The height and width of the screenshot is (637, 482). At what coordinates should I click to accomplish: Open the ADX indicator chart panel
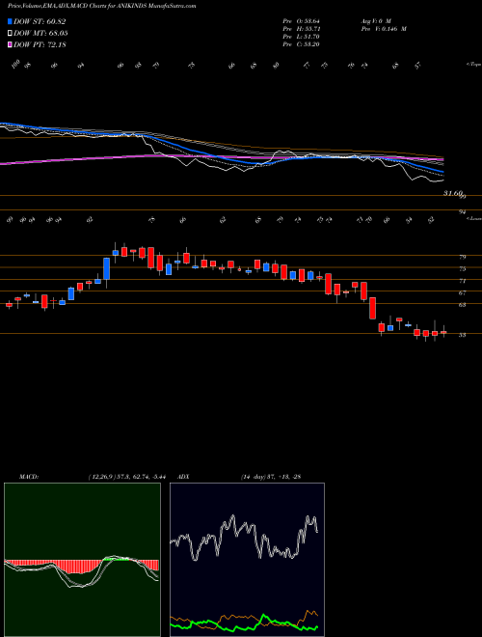coord(247,560)
